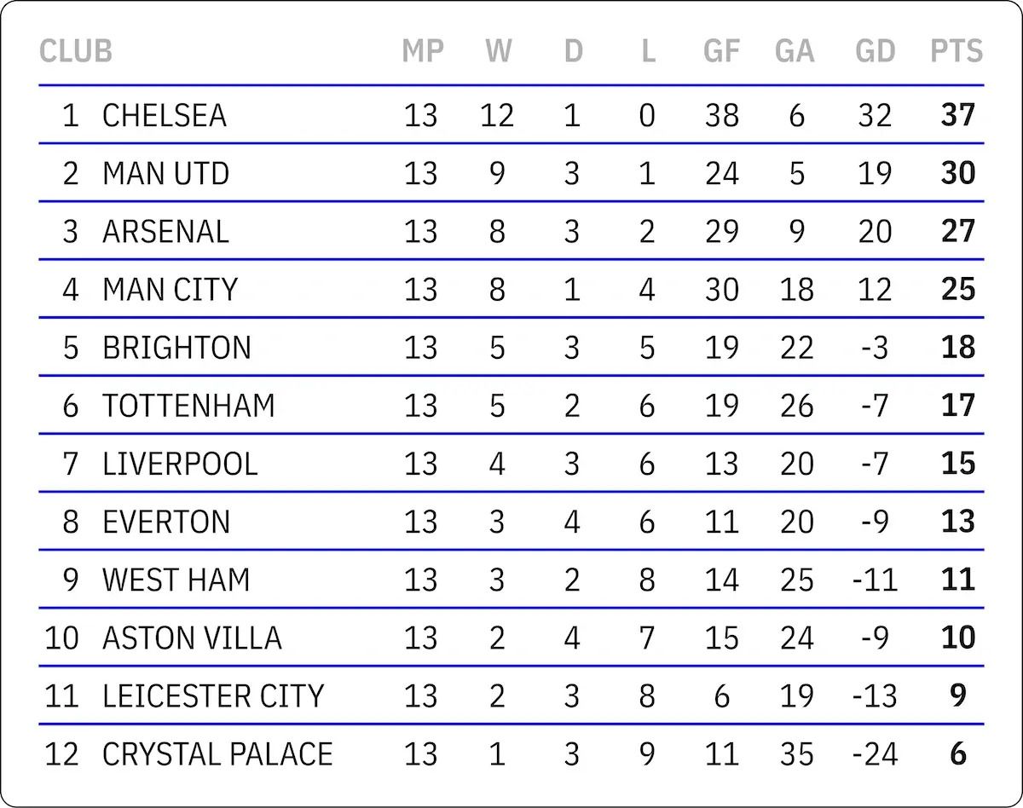Click the W wins column header
This screenshot has width=1023, height=808.
click(499, 51)
